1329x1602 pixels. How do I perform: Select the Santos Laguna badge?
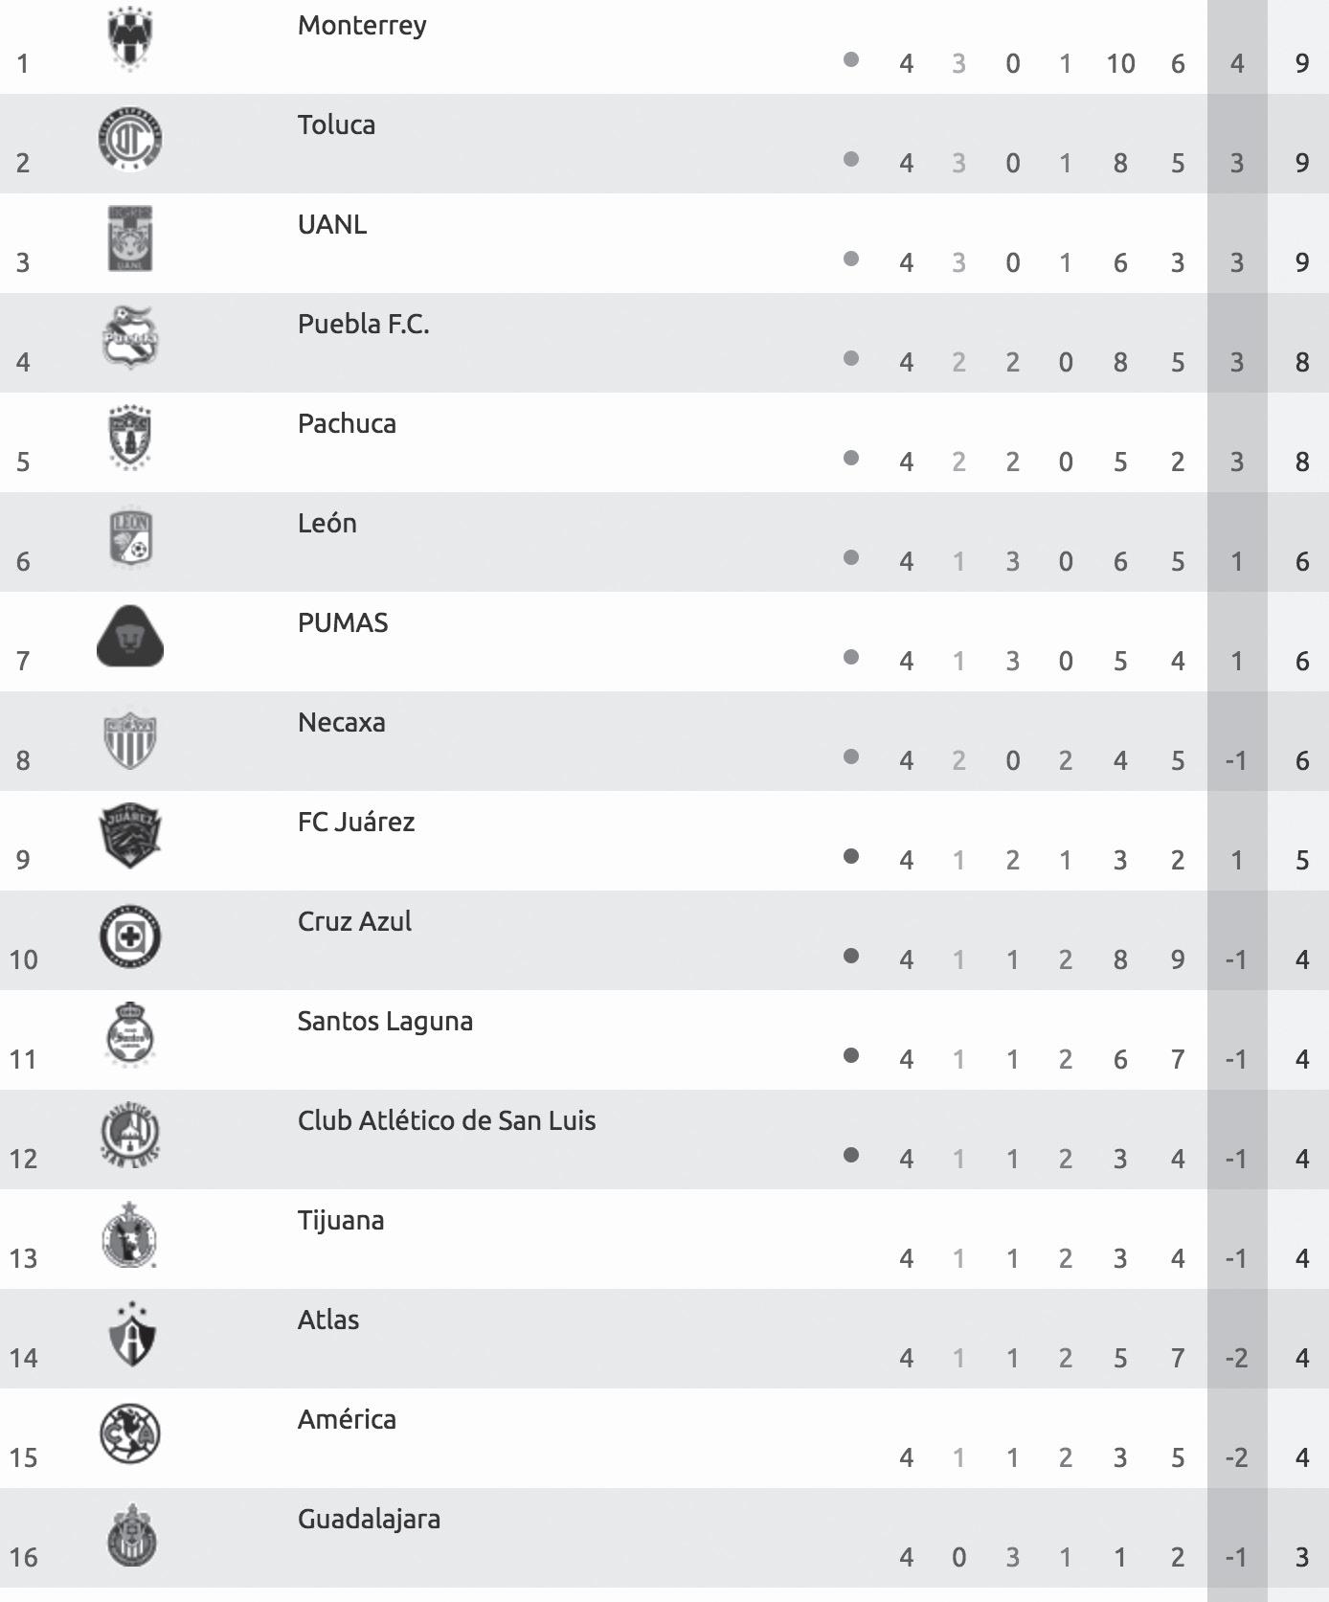(130, 1035)
